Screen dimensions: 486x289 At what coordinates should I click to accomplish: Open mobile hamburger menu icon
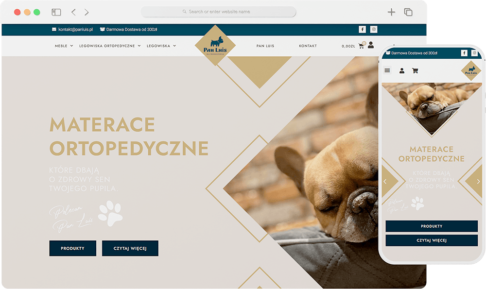pyautogui.click(x=387, y=70)
